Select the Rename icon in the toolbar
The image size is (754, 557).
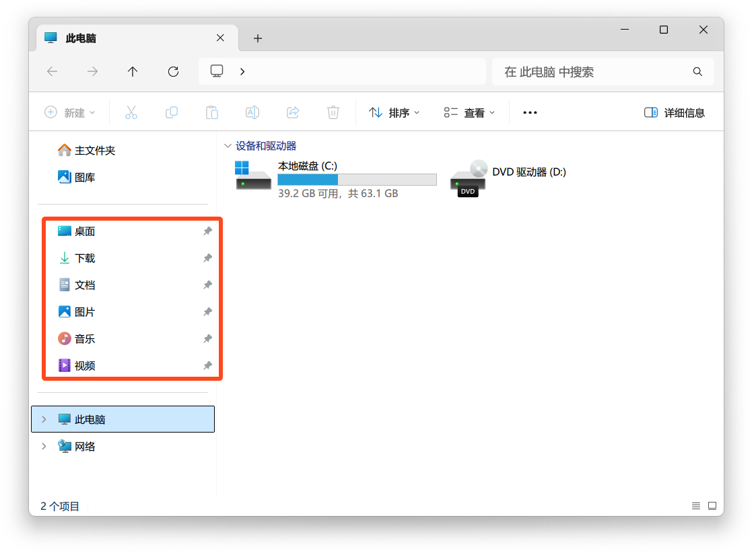252,112
